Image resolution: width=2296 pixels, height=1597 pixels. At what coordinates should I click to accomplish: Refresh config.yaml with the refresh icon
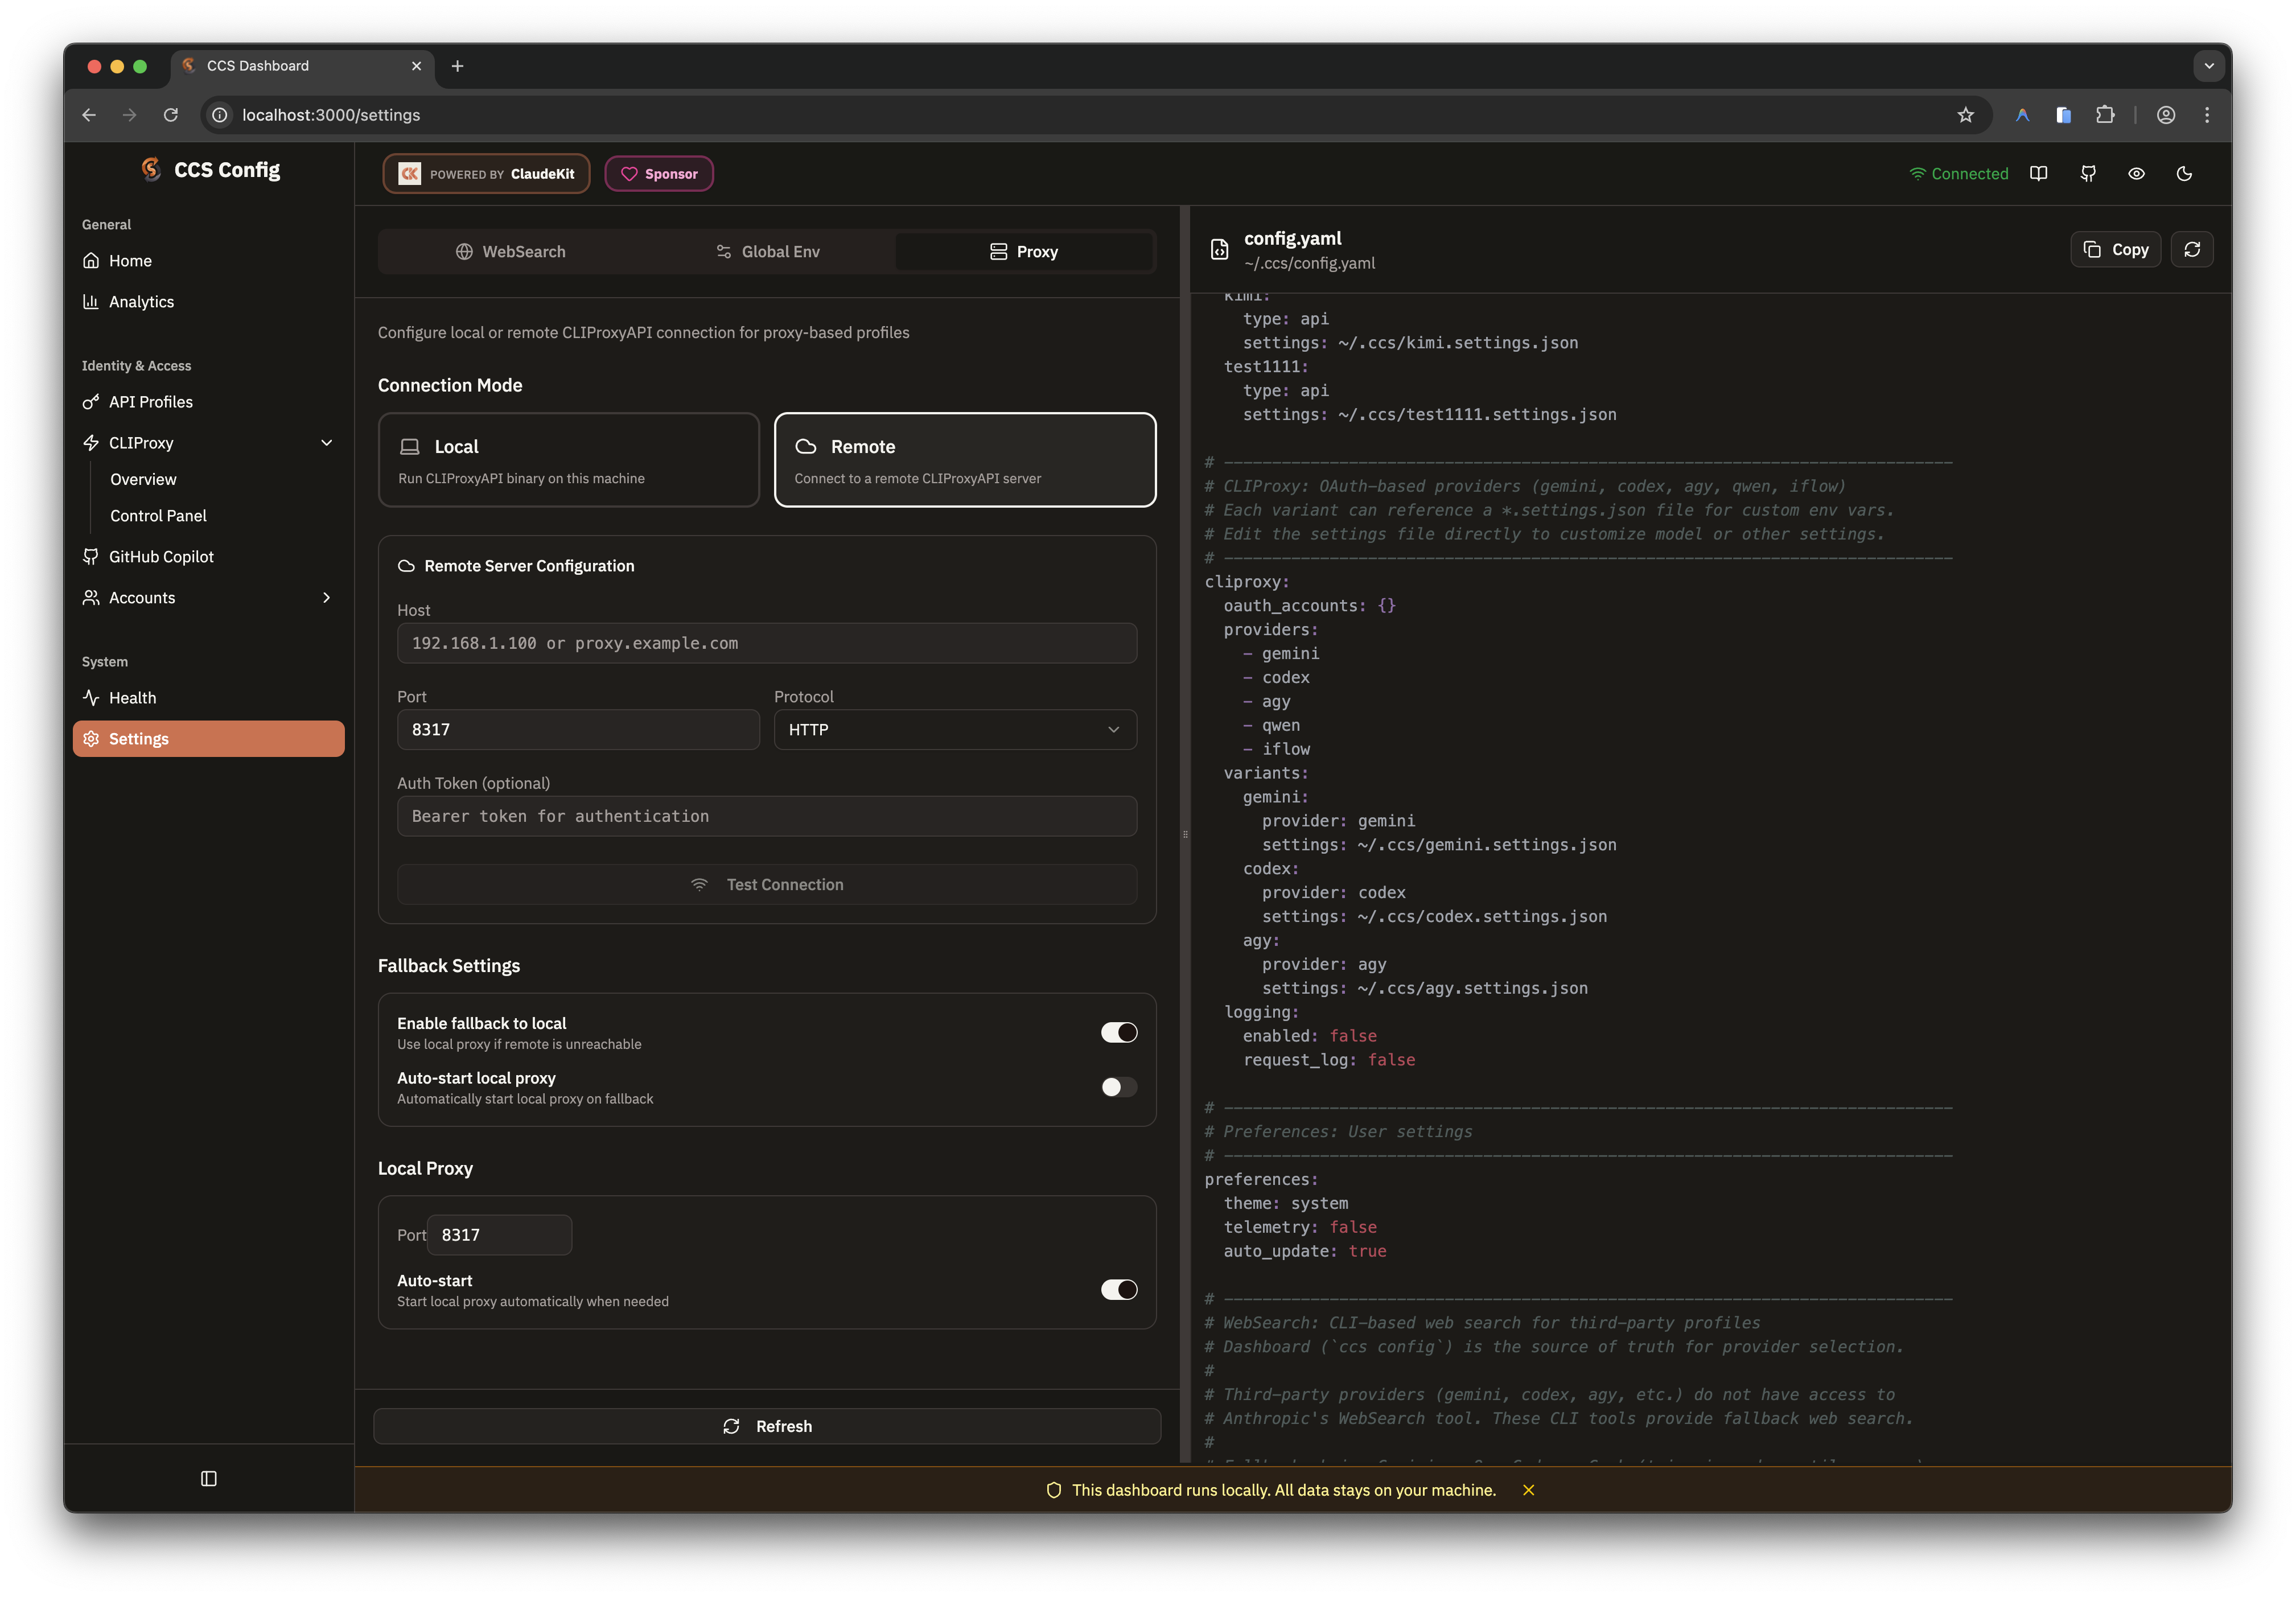point(2192,249)
